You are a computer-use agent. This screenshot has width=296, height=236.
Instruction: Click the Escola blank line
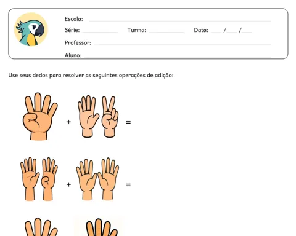[180, 21]
